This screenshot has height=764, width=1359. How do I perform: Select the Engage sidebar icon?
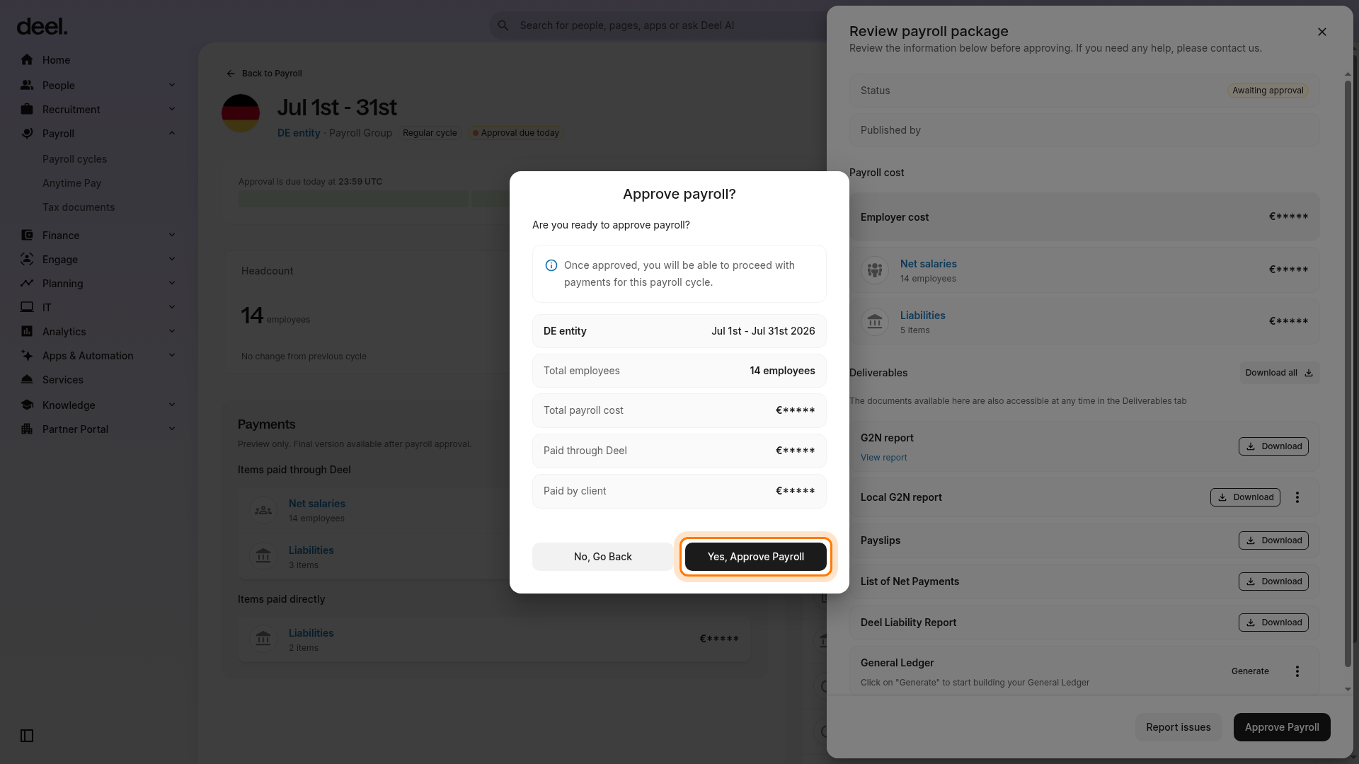(x=27, y=260)
